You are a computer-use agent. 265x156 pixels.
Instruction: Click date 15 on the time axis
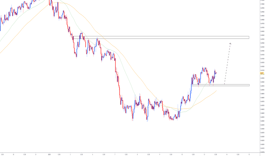coord(249,155)
